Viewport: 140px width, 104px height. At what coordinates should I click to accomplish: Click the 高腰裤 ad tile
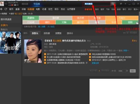coord(31,18)
